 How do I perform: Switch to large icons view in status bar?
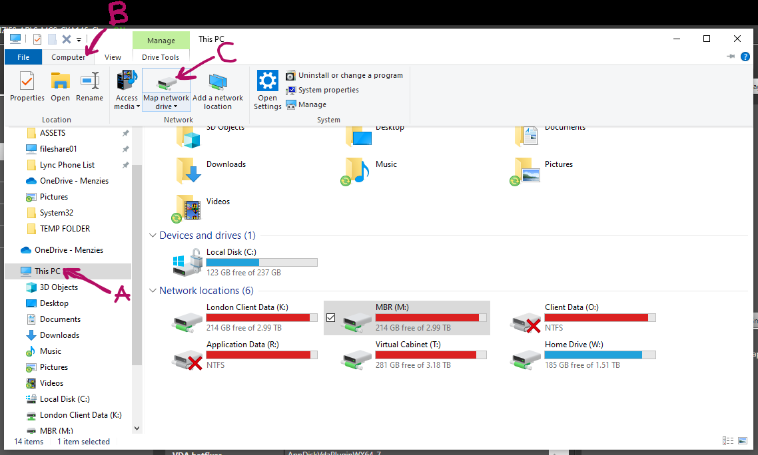[741, 441]
